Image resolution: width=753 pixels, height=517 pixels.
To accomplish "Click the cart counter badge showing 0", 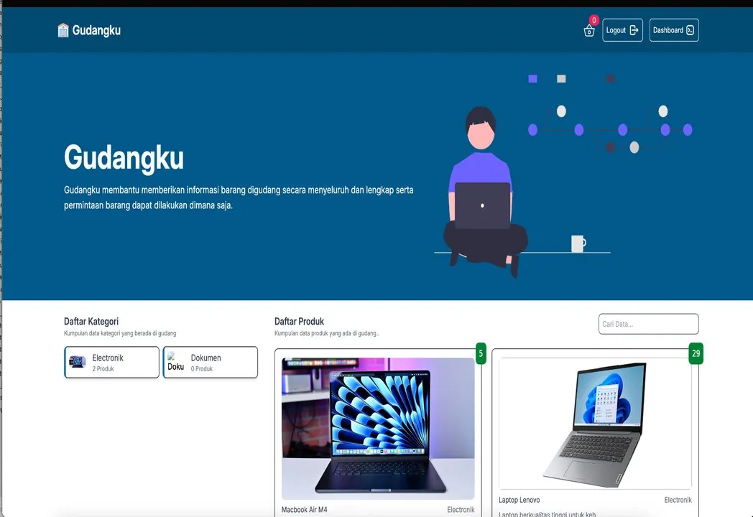I will point(594,20).
